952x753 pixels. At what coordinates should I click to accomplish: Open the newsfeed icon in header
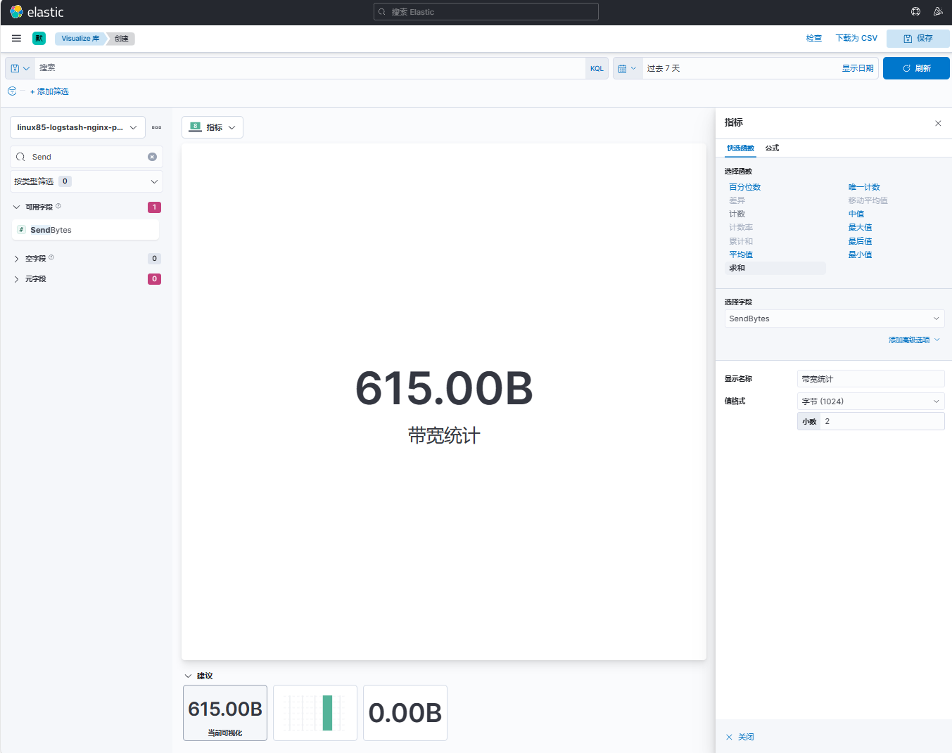point(937,12)
